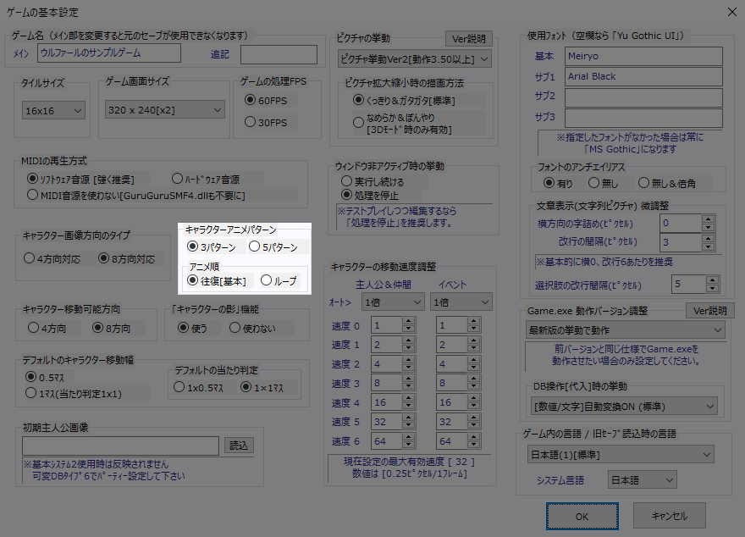
Task: Click the 初期主人公画像 path field
Action: (121, 446)
